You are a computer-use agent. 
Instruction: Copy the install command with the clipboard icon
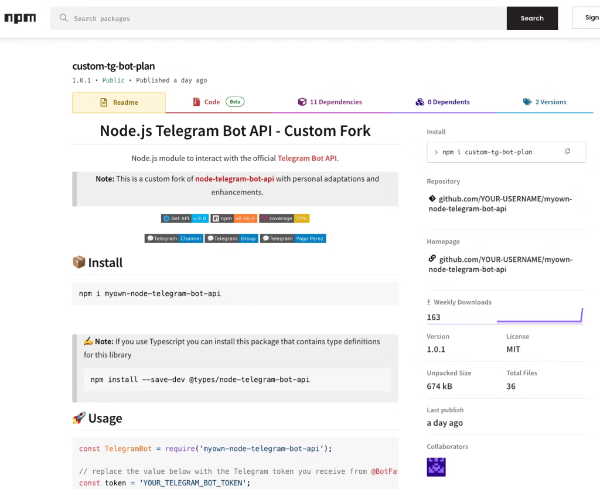[x=567, y=151]
